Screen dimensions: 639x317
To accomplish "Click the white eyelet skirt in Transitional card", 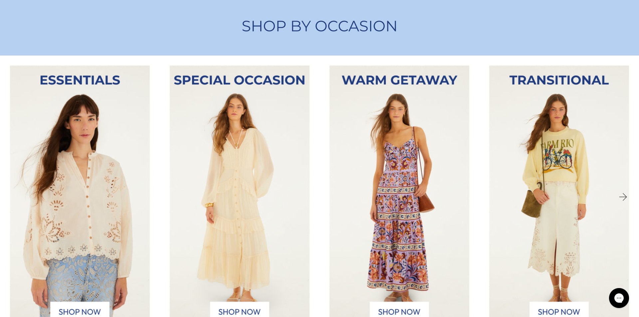I will click(x=556, y=230).
